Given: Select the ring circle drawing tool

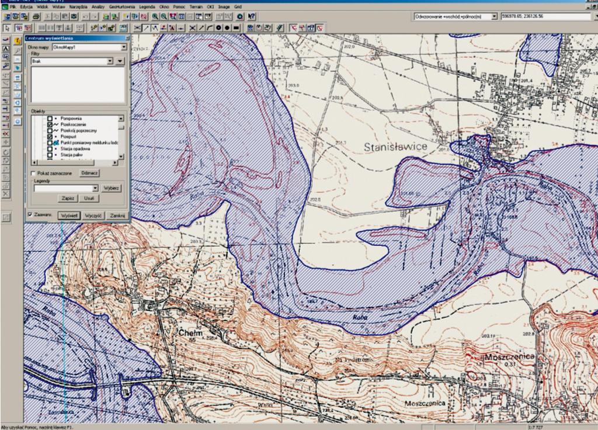Looking at the screenshot, I should (x=218, y=28).
